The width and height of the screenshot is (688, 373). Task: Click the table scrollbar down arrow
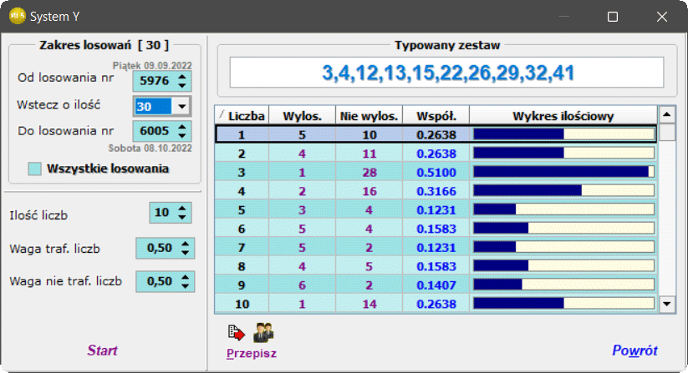tap(667, 304)
